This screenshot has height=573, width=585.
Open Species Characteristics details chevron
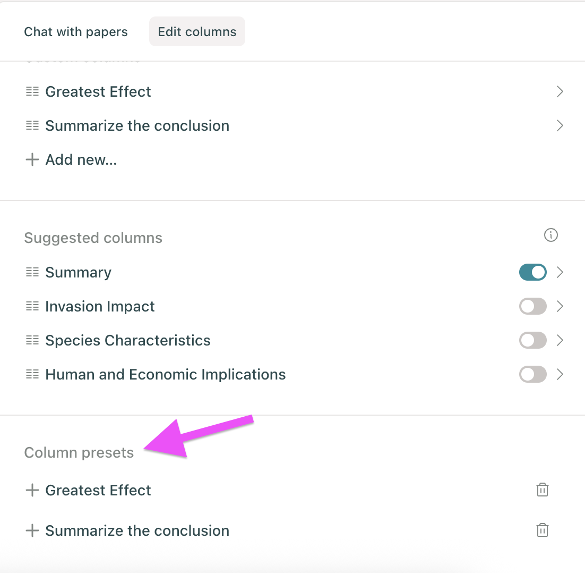pos(560,340)
